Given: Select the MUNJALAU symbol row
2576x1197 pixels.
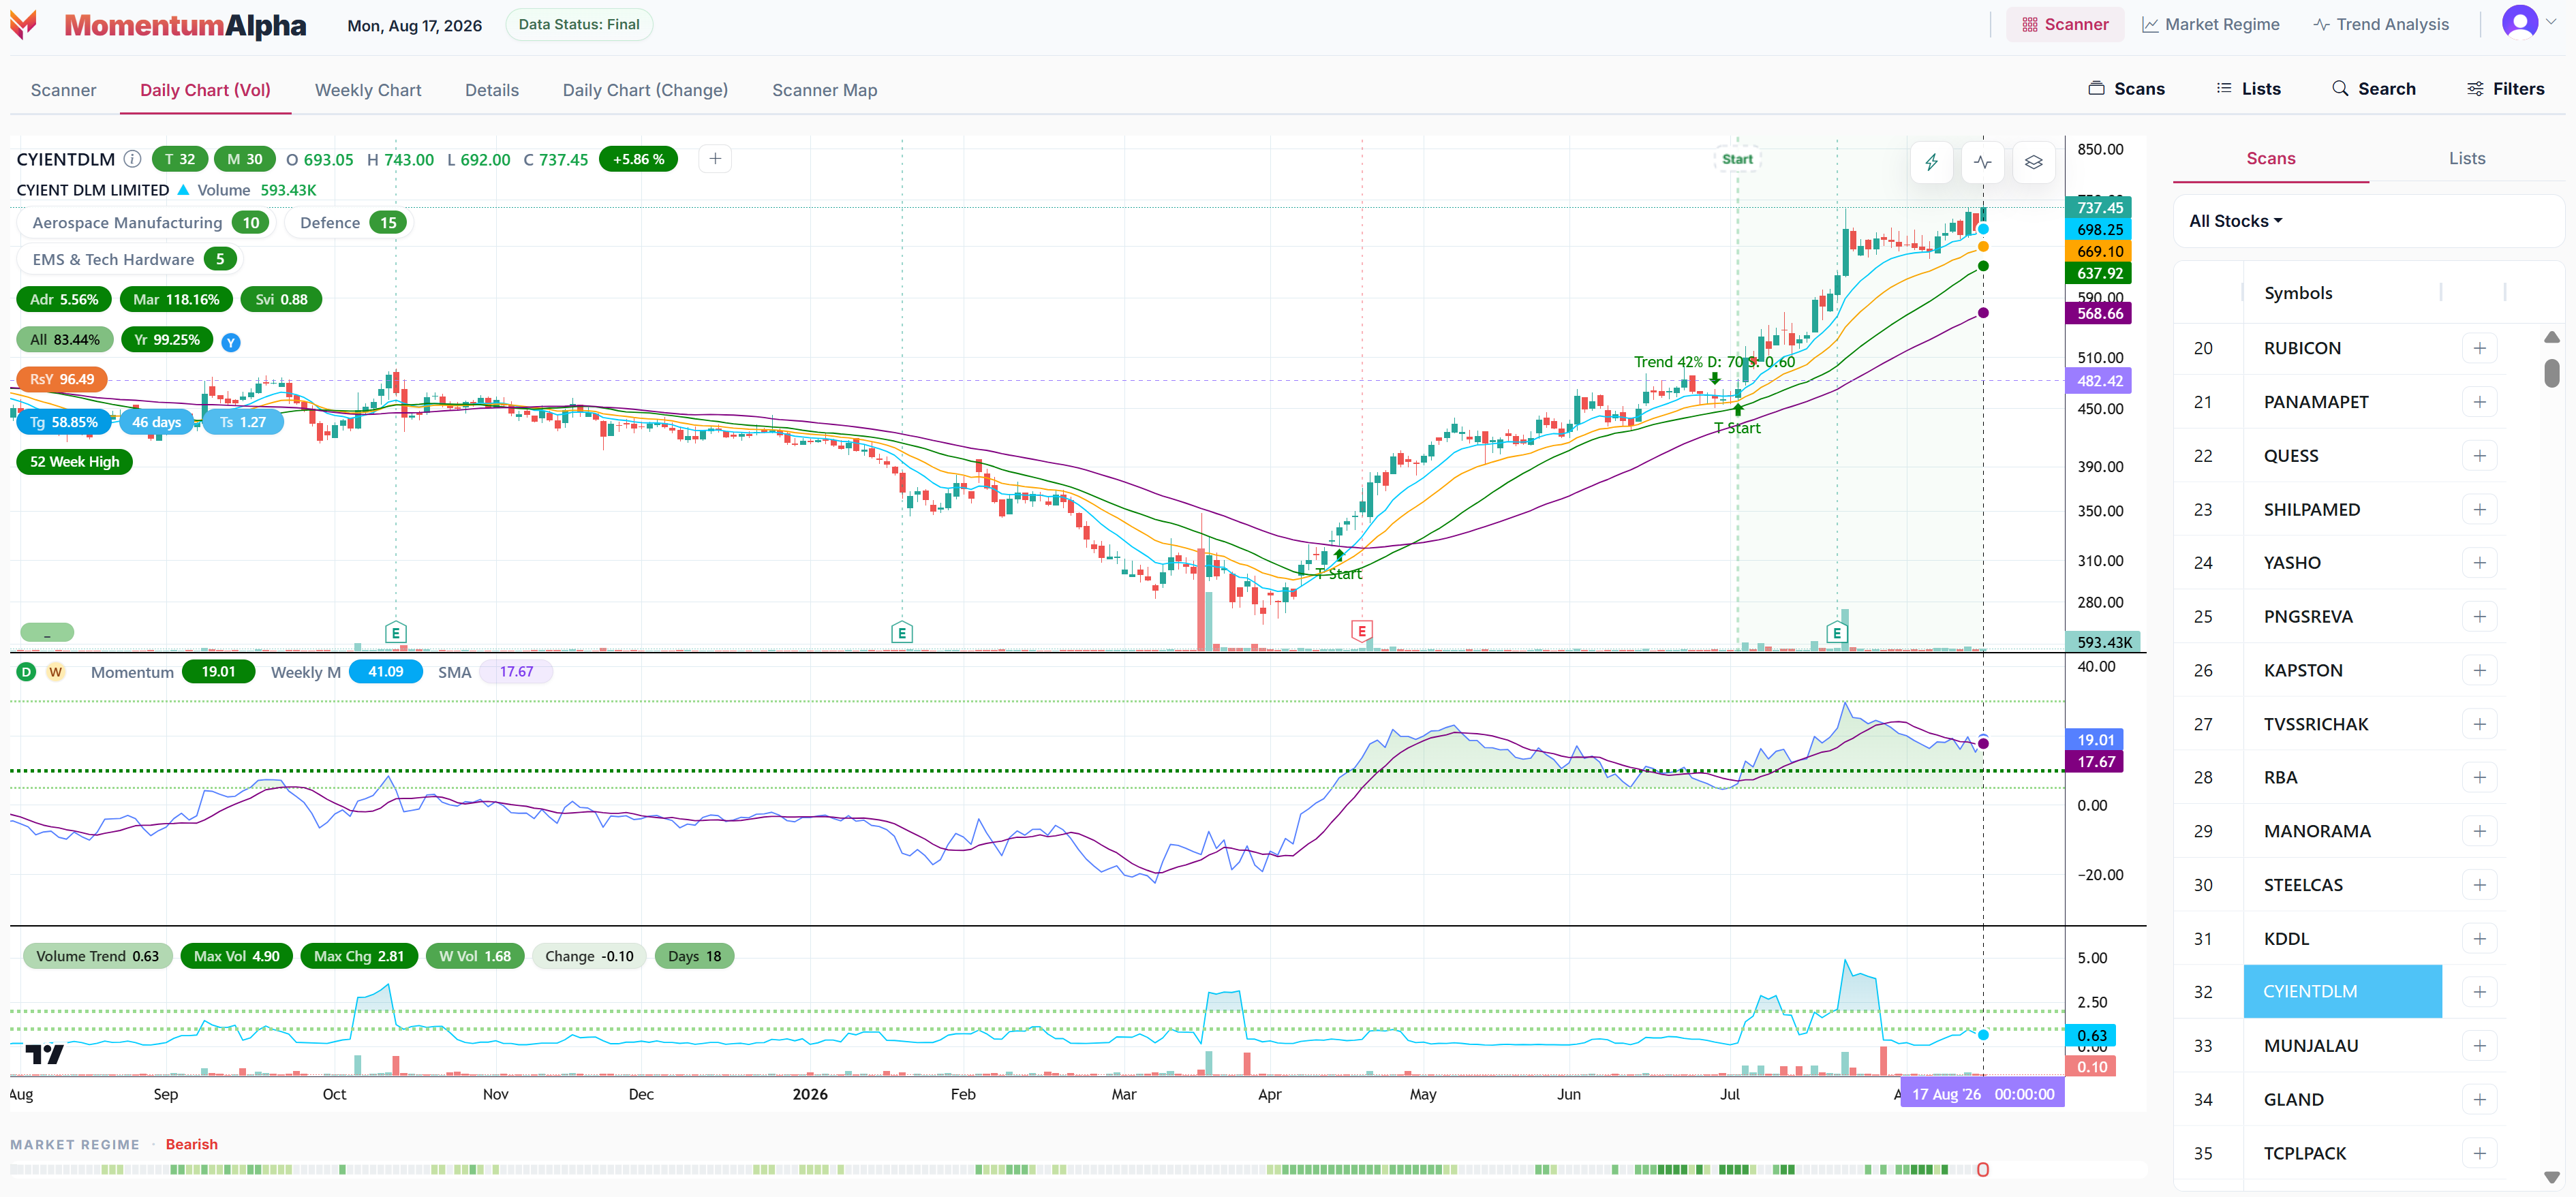Looking at the screenshot, I should click(2340, 1046).
